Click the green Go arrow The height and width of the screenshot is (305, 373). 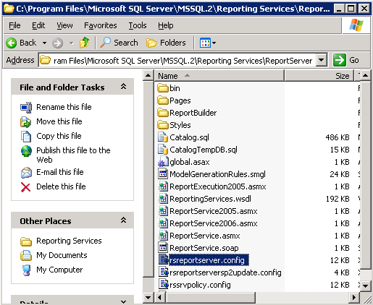pyautogui.click(x=340, y=60)
